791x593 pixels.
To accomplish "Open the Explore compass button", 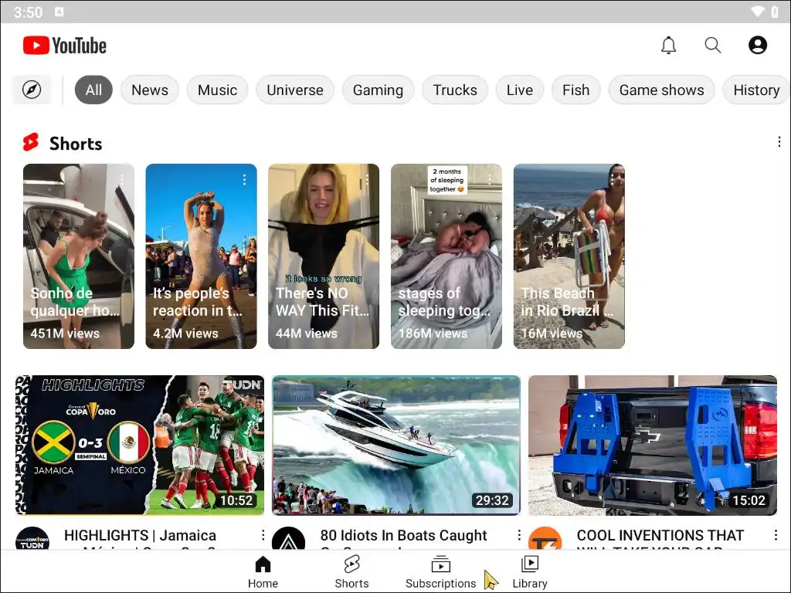I will (x=31, y=90).
